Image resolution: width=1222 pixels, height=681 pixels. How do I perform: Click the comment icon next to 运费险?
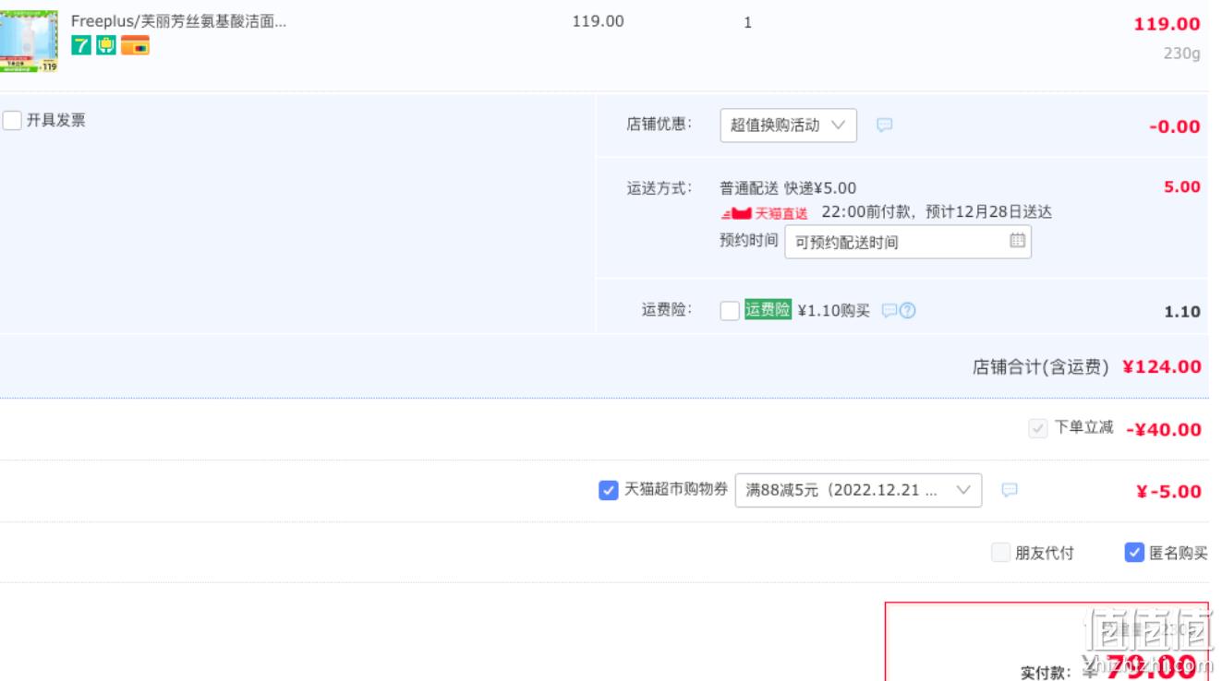[889, 311]
